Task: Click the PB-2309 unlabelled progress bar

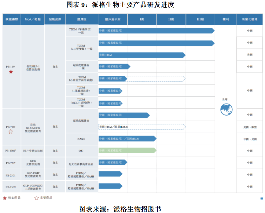Action: pos(111,186)
